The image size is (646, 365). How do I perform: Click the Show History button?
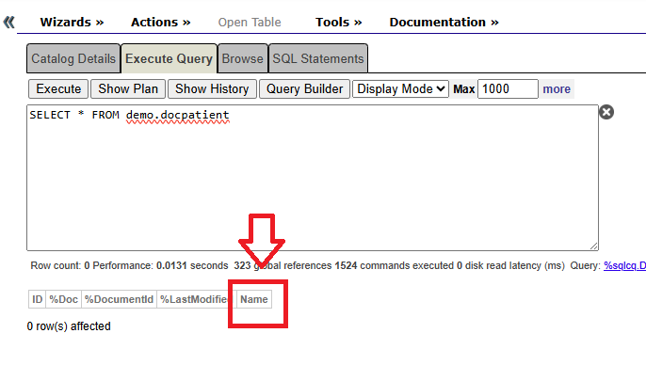tap(212, 88)
